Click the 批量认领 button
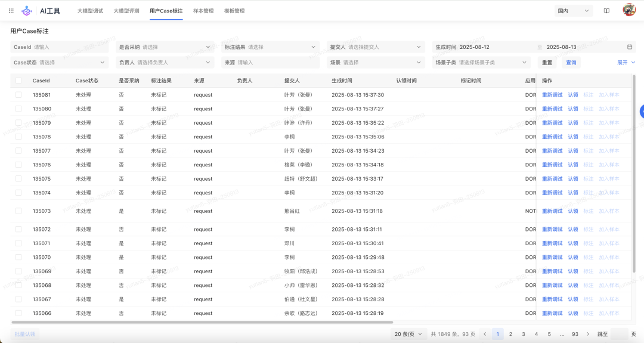The width and height of the screenshot is (644, 343). [25, 334]
